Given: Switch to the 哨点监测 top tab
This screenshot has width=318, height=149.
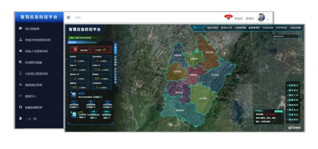Looking at the screenshot, I should [x=295, y=28].
